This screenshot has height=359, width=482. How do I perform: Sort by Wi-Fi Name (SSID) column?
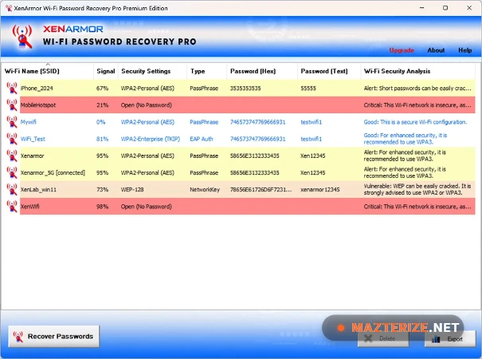(x=48, y=71)
